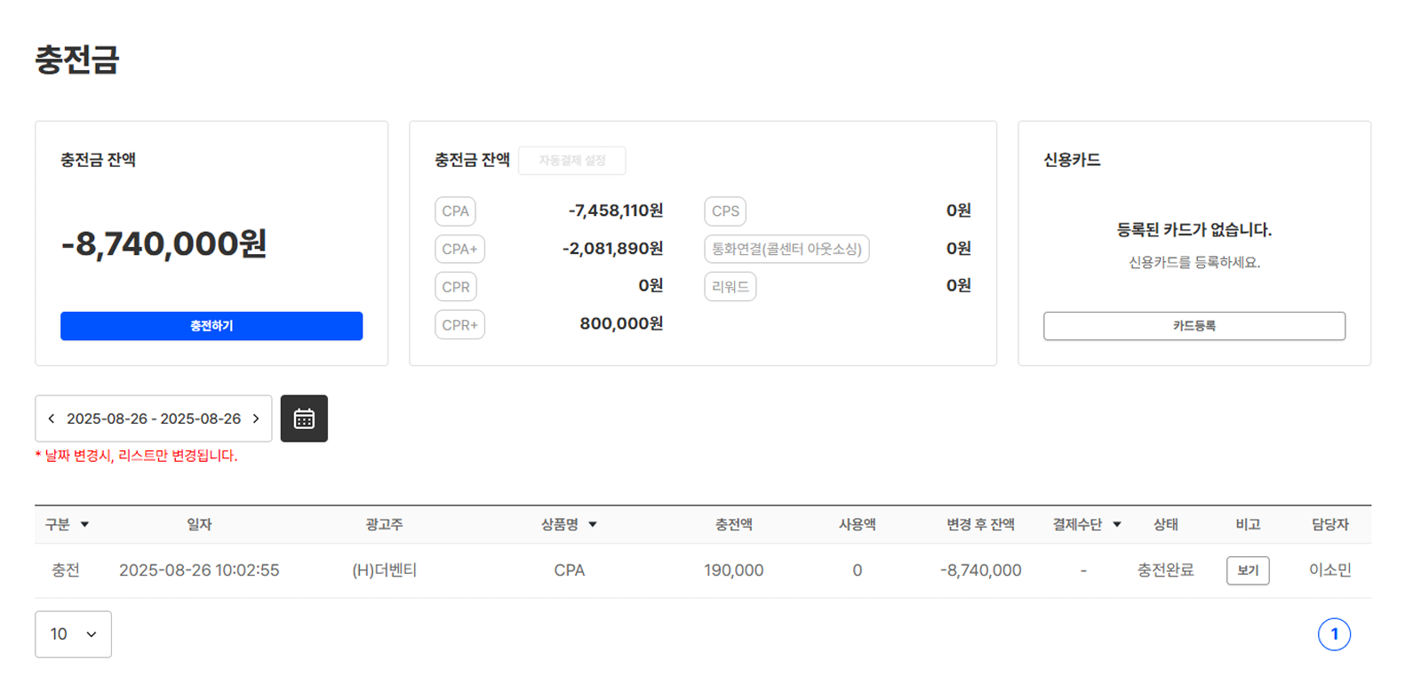
Task: Open the calendar date picker icon
Action: tap(304, 418)
